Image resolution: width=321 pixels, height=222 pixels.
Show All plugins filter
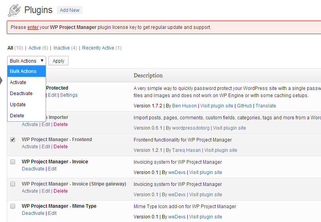pos(10,48)
